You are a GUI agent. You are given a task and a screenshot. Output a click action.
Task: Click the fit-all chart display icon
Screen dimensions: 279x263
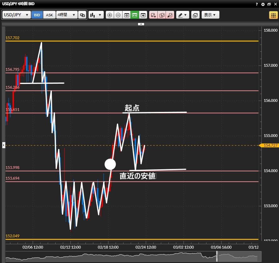[x=127, y=15]
